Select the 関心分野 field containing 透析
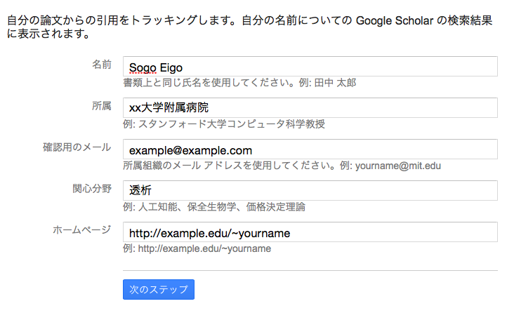The width and height of the screenshot is (507, 313). pyautogui.click(x=309, y=190)
